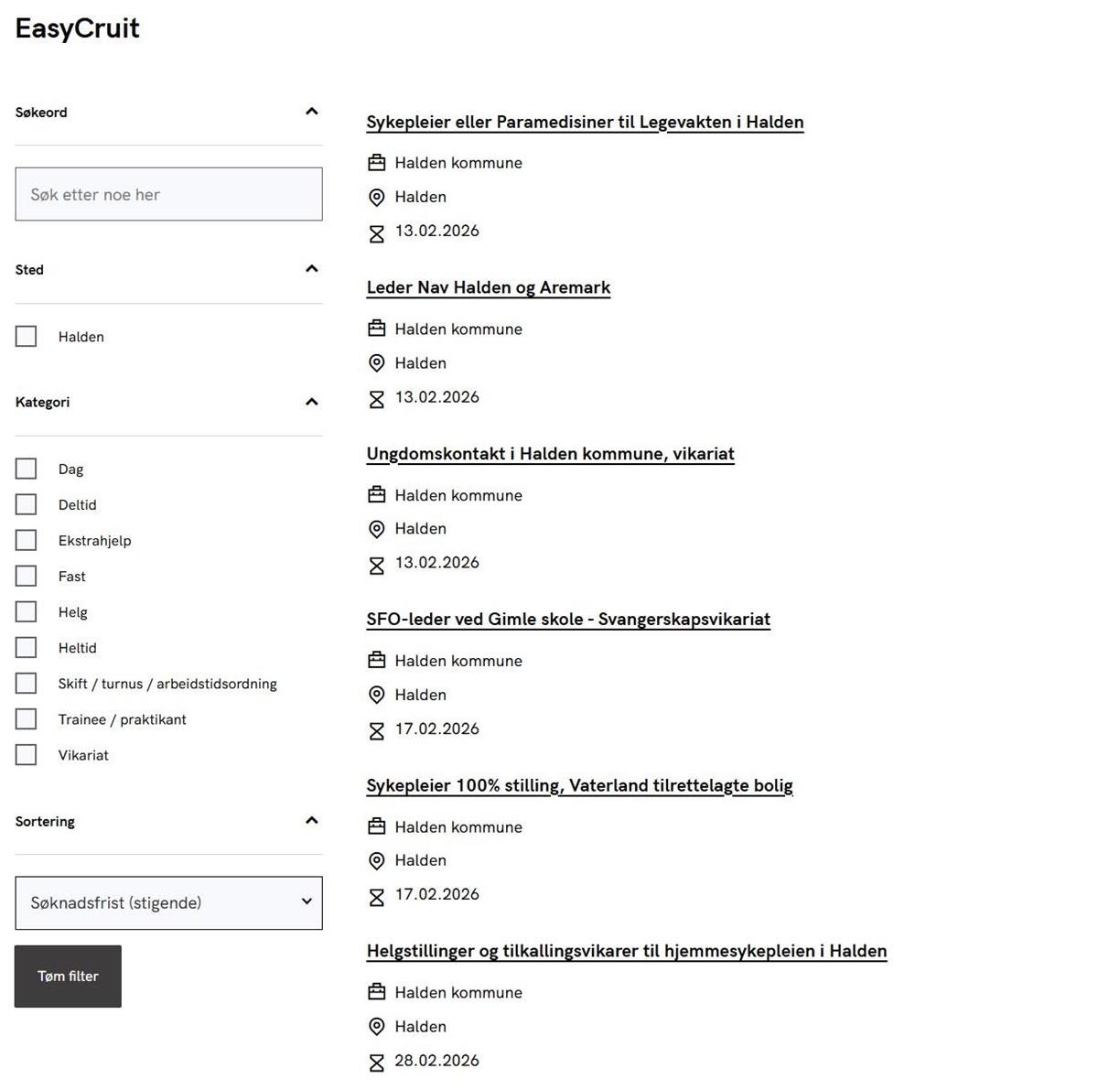Viewport: 1098px width, 1090px height.
Task: Enable the Deltid category filter
Action: point(27,505)
